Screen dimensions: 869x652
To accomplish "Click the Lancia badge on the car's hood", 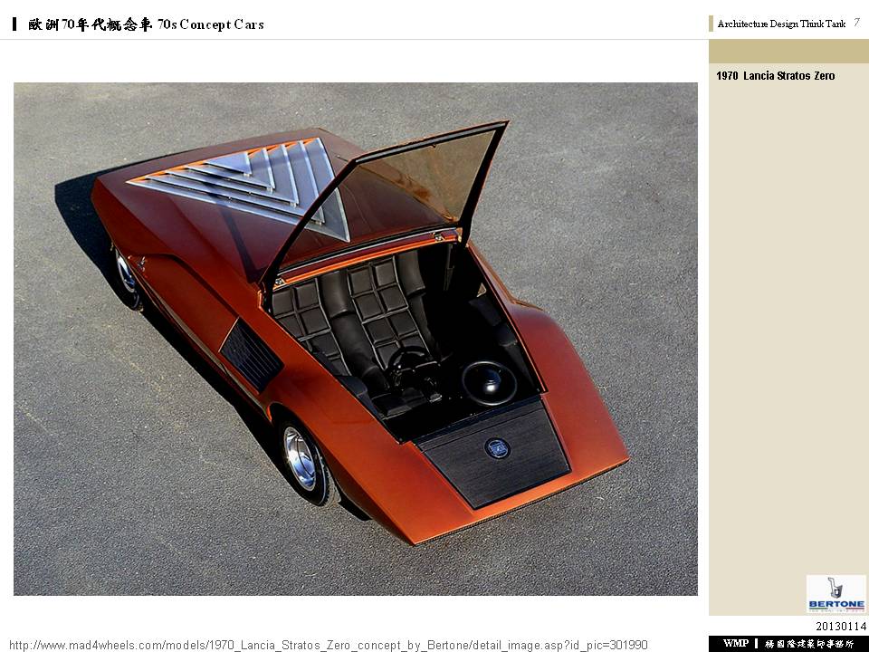I will pos(497,448).
